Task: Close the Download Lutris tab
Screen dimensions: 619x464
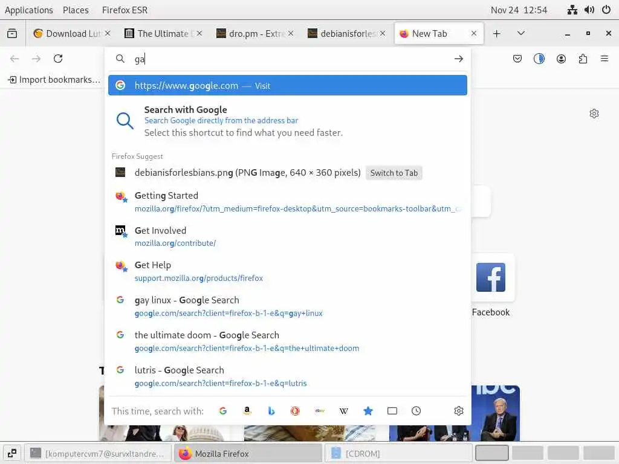Action: (x=108, y=34)
